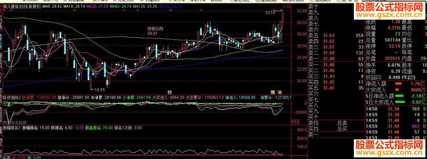The image size is (427, 159).
Task: Select the 卖二 31.50 order row
Action: tap(336, 53)
